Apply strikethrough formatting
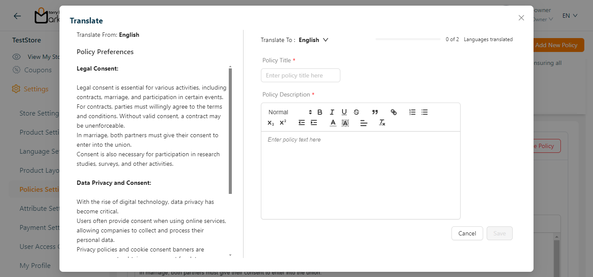The height and width of the screenshot is (277, 593). (x=356, y=112)
